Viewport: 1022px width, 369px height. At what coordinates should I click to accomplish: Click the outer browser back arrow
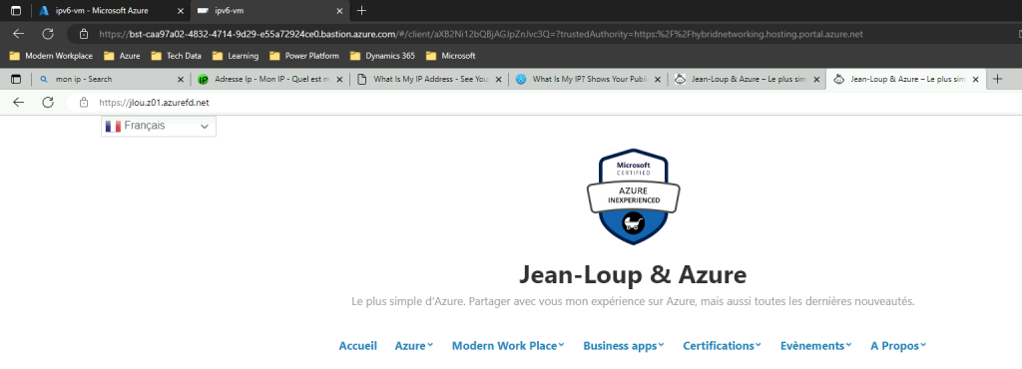pyautogui.click(x=18, y=34)
